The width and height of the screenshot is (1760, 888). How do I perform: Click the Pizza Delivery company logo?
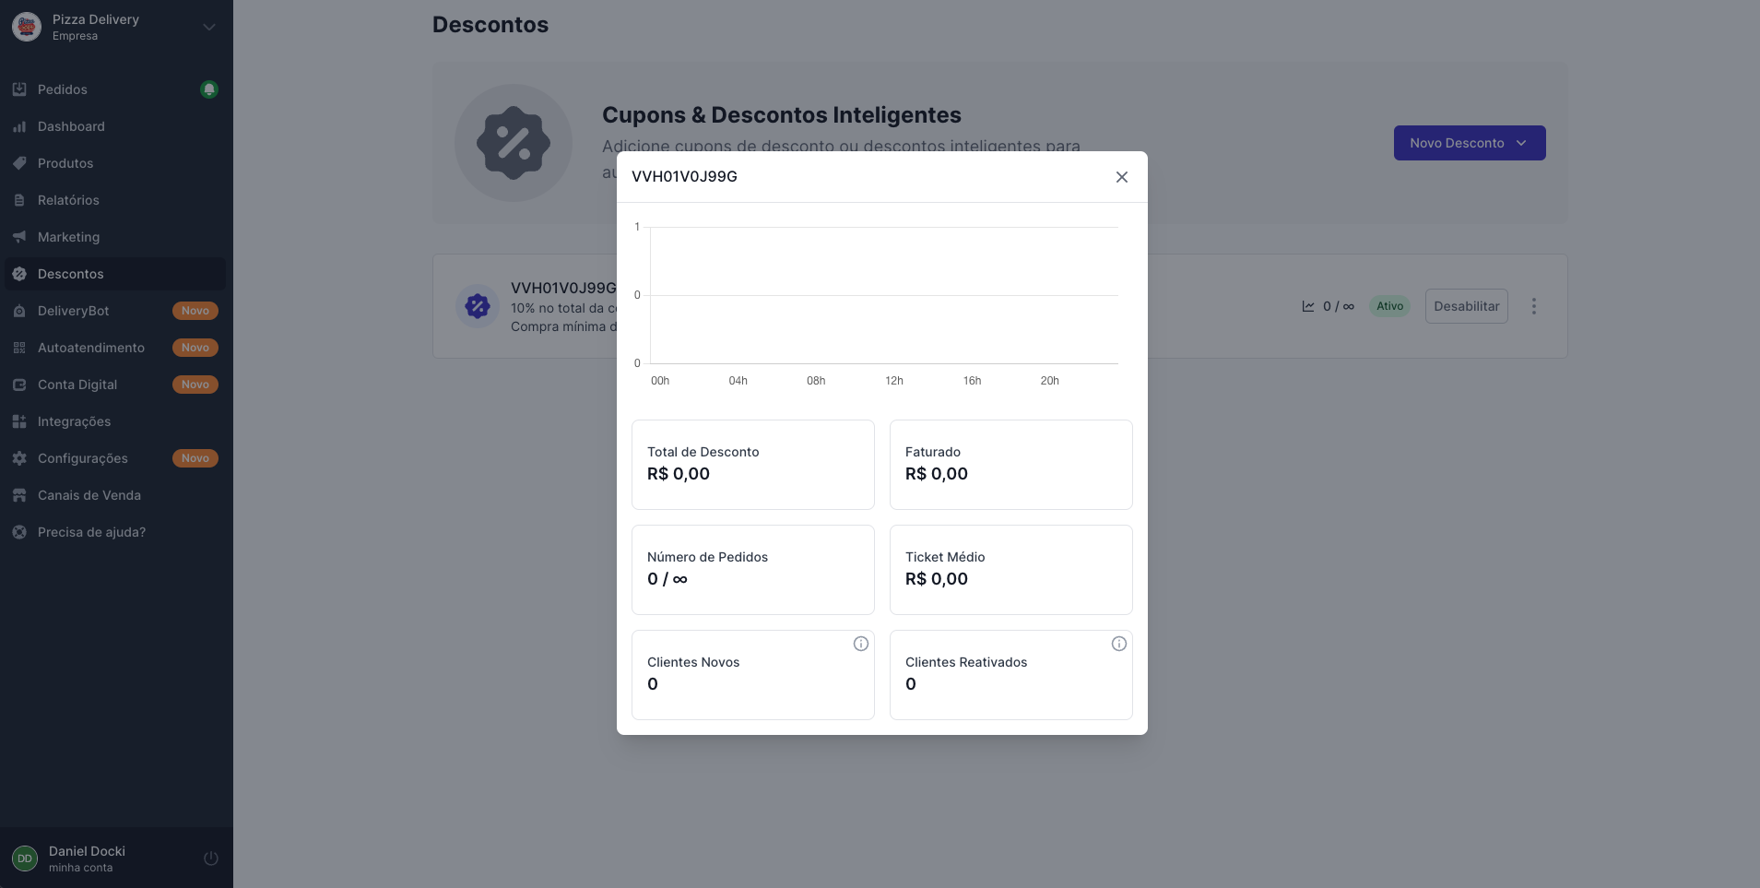(x=27, y=27)
